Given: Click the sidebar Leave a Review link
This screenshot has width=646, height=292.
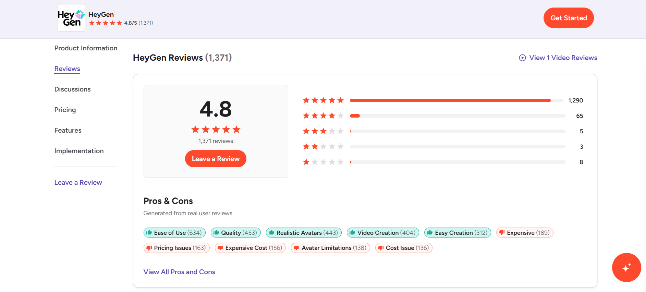Looking at the screenshot, I should coord(78,182).
